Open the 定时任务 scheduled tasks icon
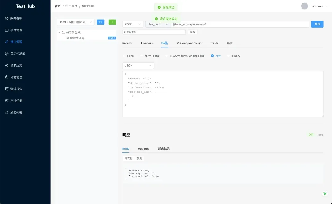 click(x=7, y=101)
